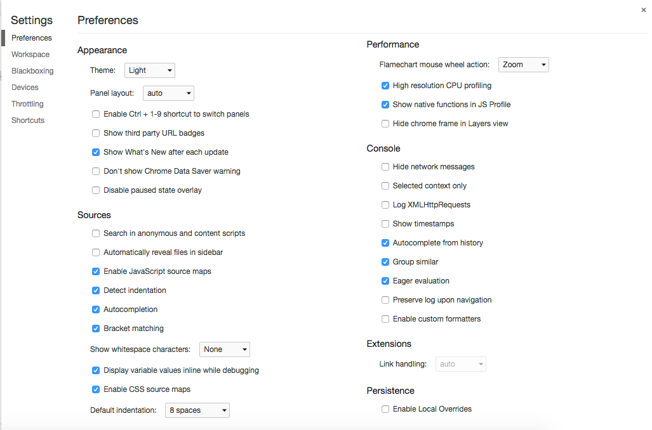652x430 pixels.
Task: Open the Shortcuts tab
Action: 28,121
